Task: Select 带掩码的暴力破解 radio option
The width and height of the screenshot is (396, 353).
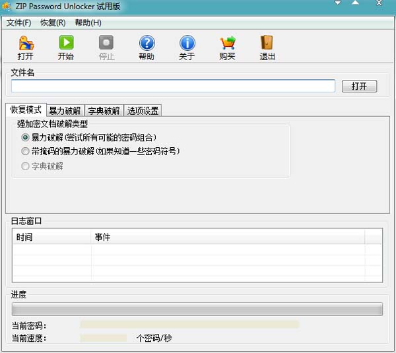Action: click(x=26, y=151)
